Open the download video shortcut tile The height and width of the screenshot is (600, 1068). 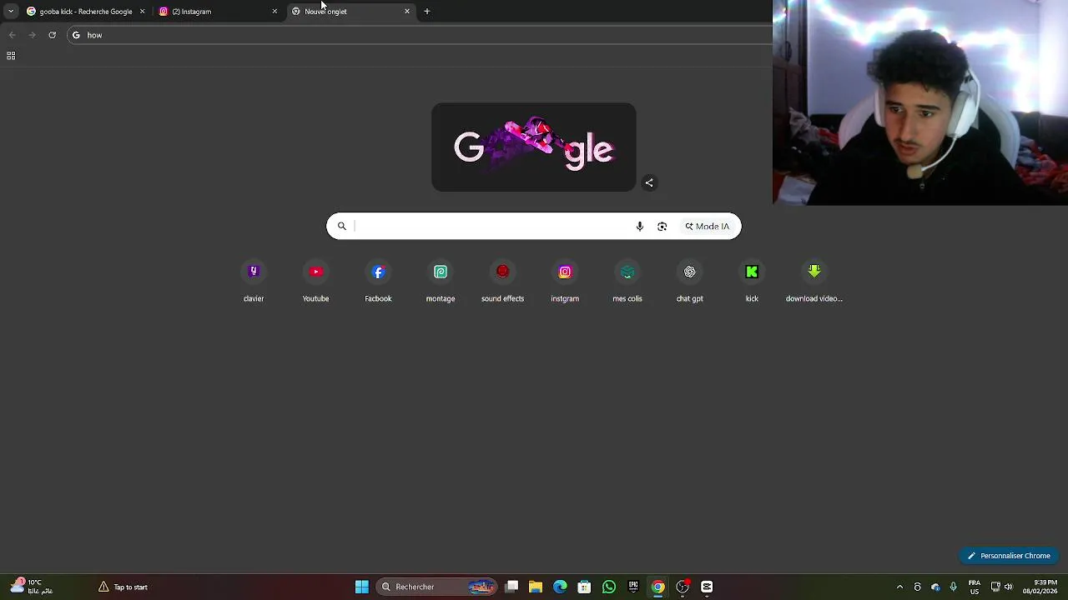tap(814, 281)
